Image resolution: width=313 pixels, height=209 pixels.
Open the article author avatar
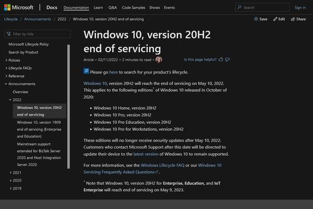[159, 60]
